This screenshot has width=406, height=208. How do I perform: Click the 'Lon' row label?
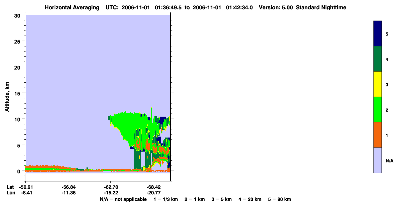click(x=10, y=193)
